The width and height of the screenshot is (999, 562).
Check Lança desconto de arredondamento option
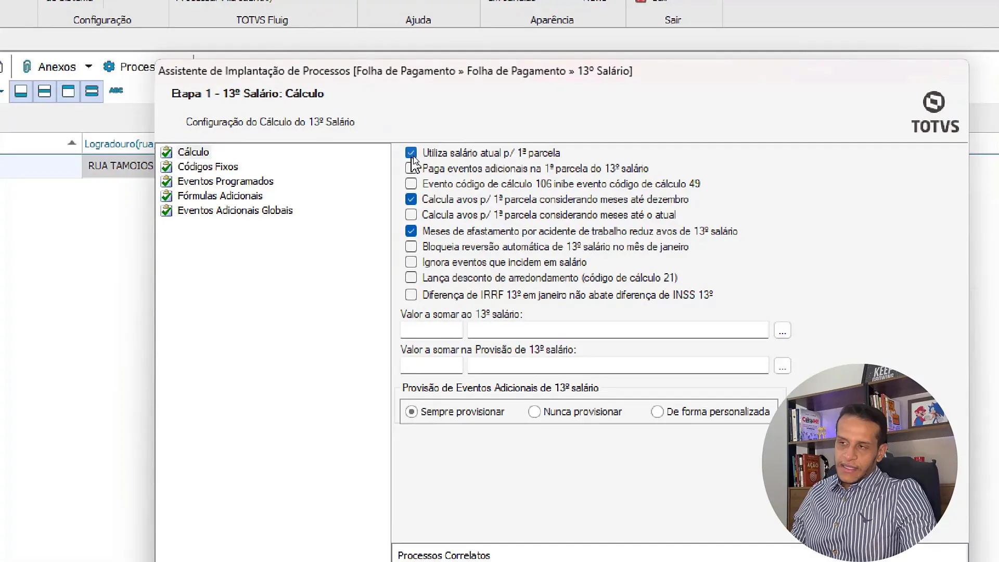coord(411,278)
